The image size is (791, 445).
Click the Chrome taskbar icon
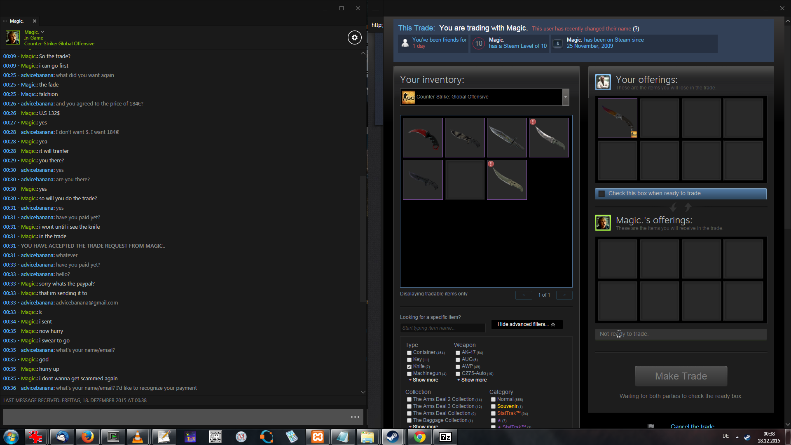click(419, 437)
